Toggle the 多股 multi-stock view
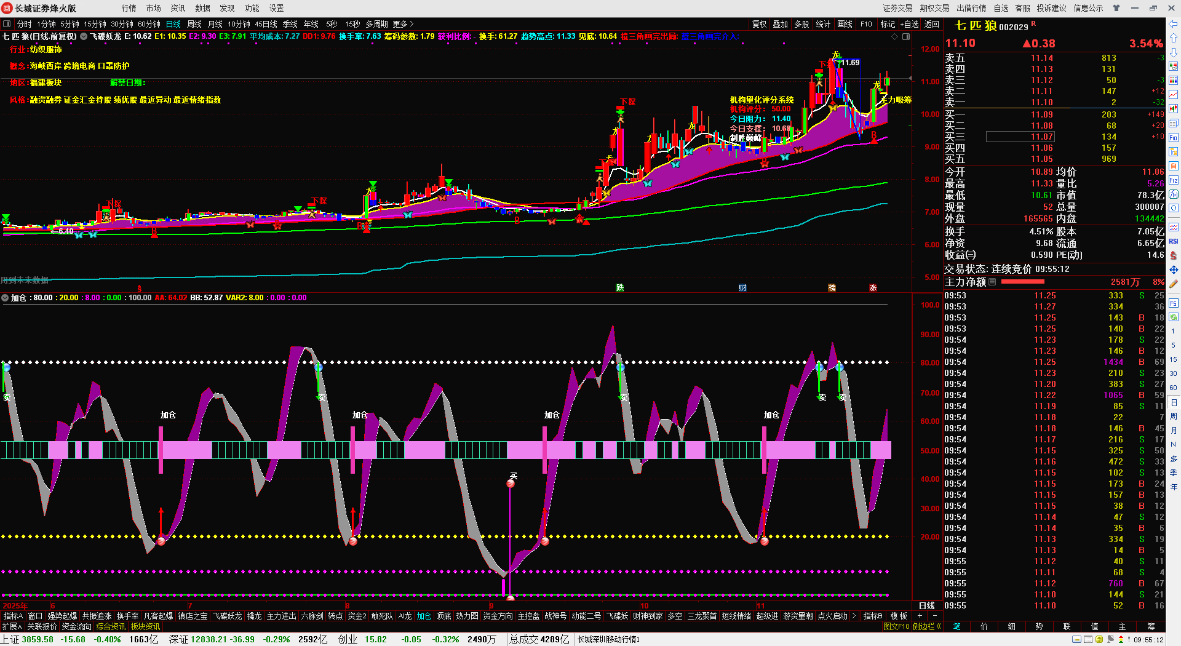 801,24
